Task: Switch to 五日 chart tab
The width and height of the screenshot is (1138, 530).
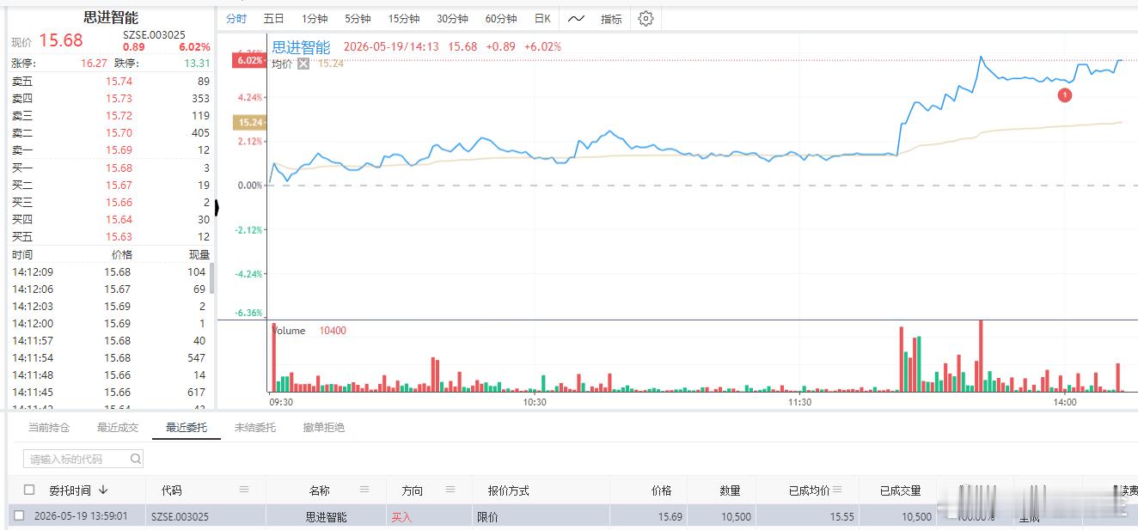Action: [273, 19]
